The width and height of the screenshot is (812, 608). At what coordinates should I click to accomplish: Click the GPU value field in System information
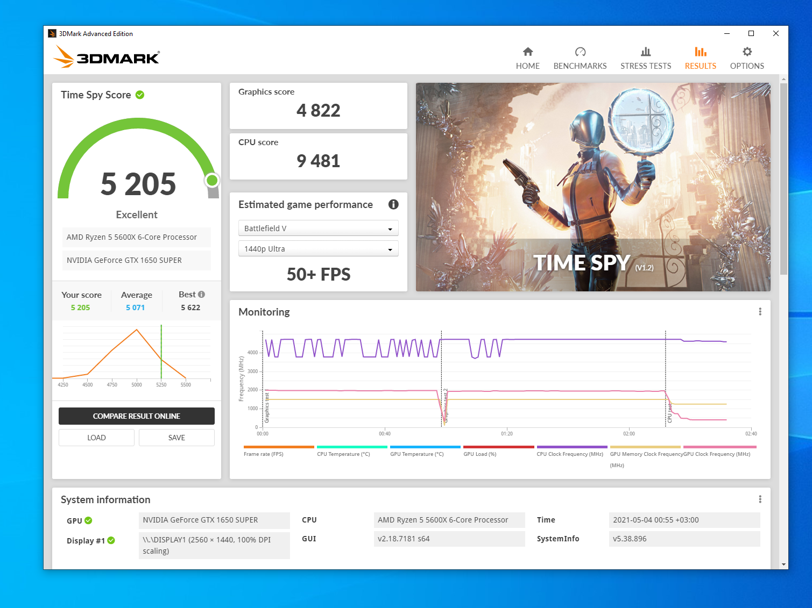(214, 520)
